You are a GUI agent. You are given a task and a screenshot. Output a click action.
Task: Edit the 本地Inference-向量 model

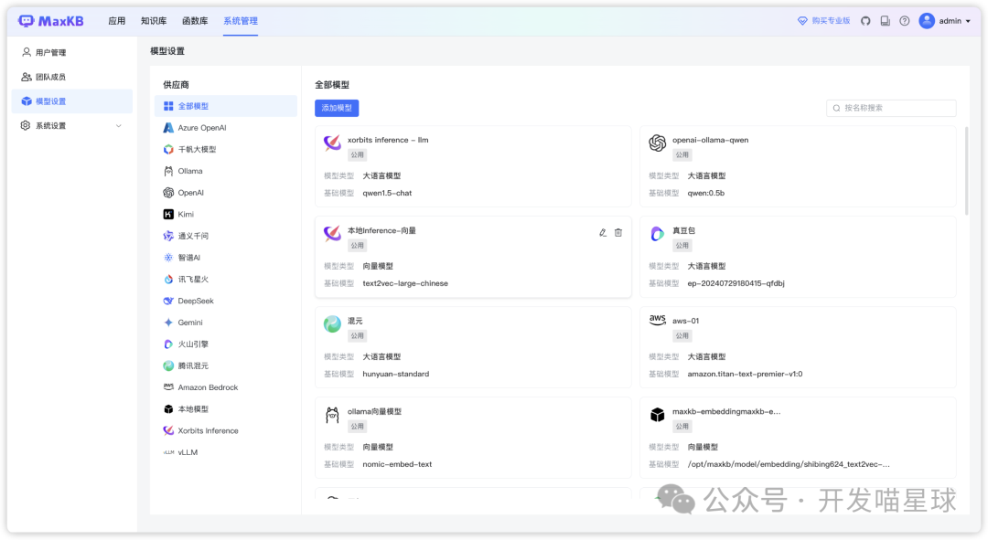pyautogui.click(x=602, y=233)
